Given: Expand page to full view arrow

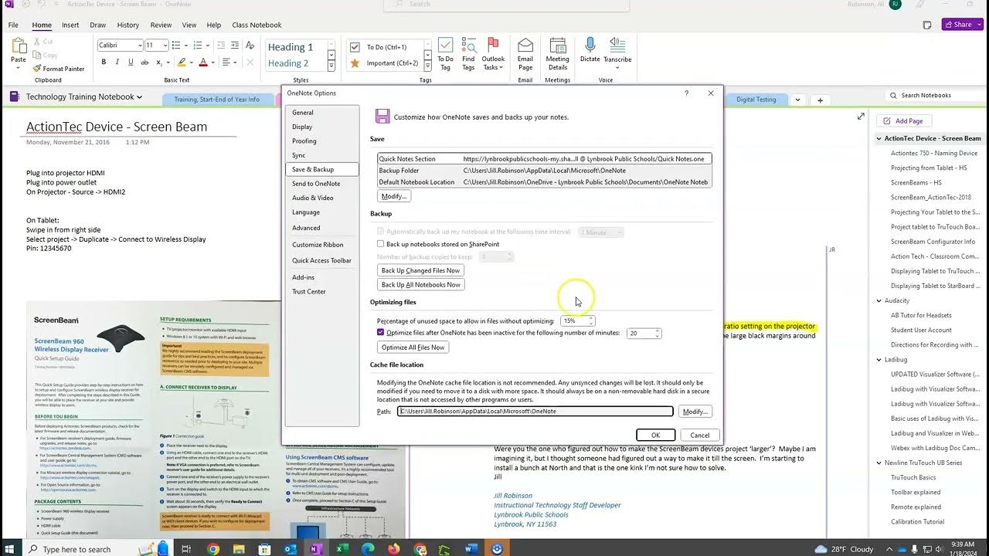Looking at the screenshot, I should [x=861, y=117].
